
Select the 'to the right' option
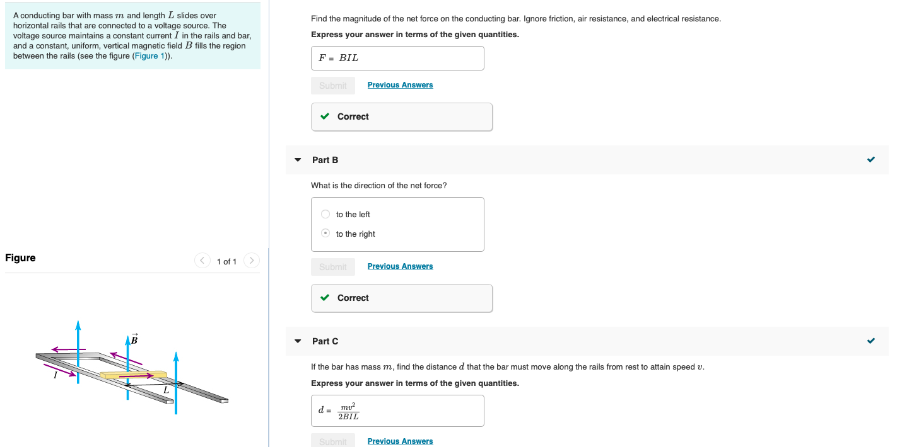(325, 233)
